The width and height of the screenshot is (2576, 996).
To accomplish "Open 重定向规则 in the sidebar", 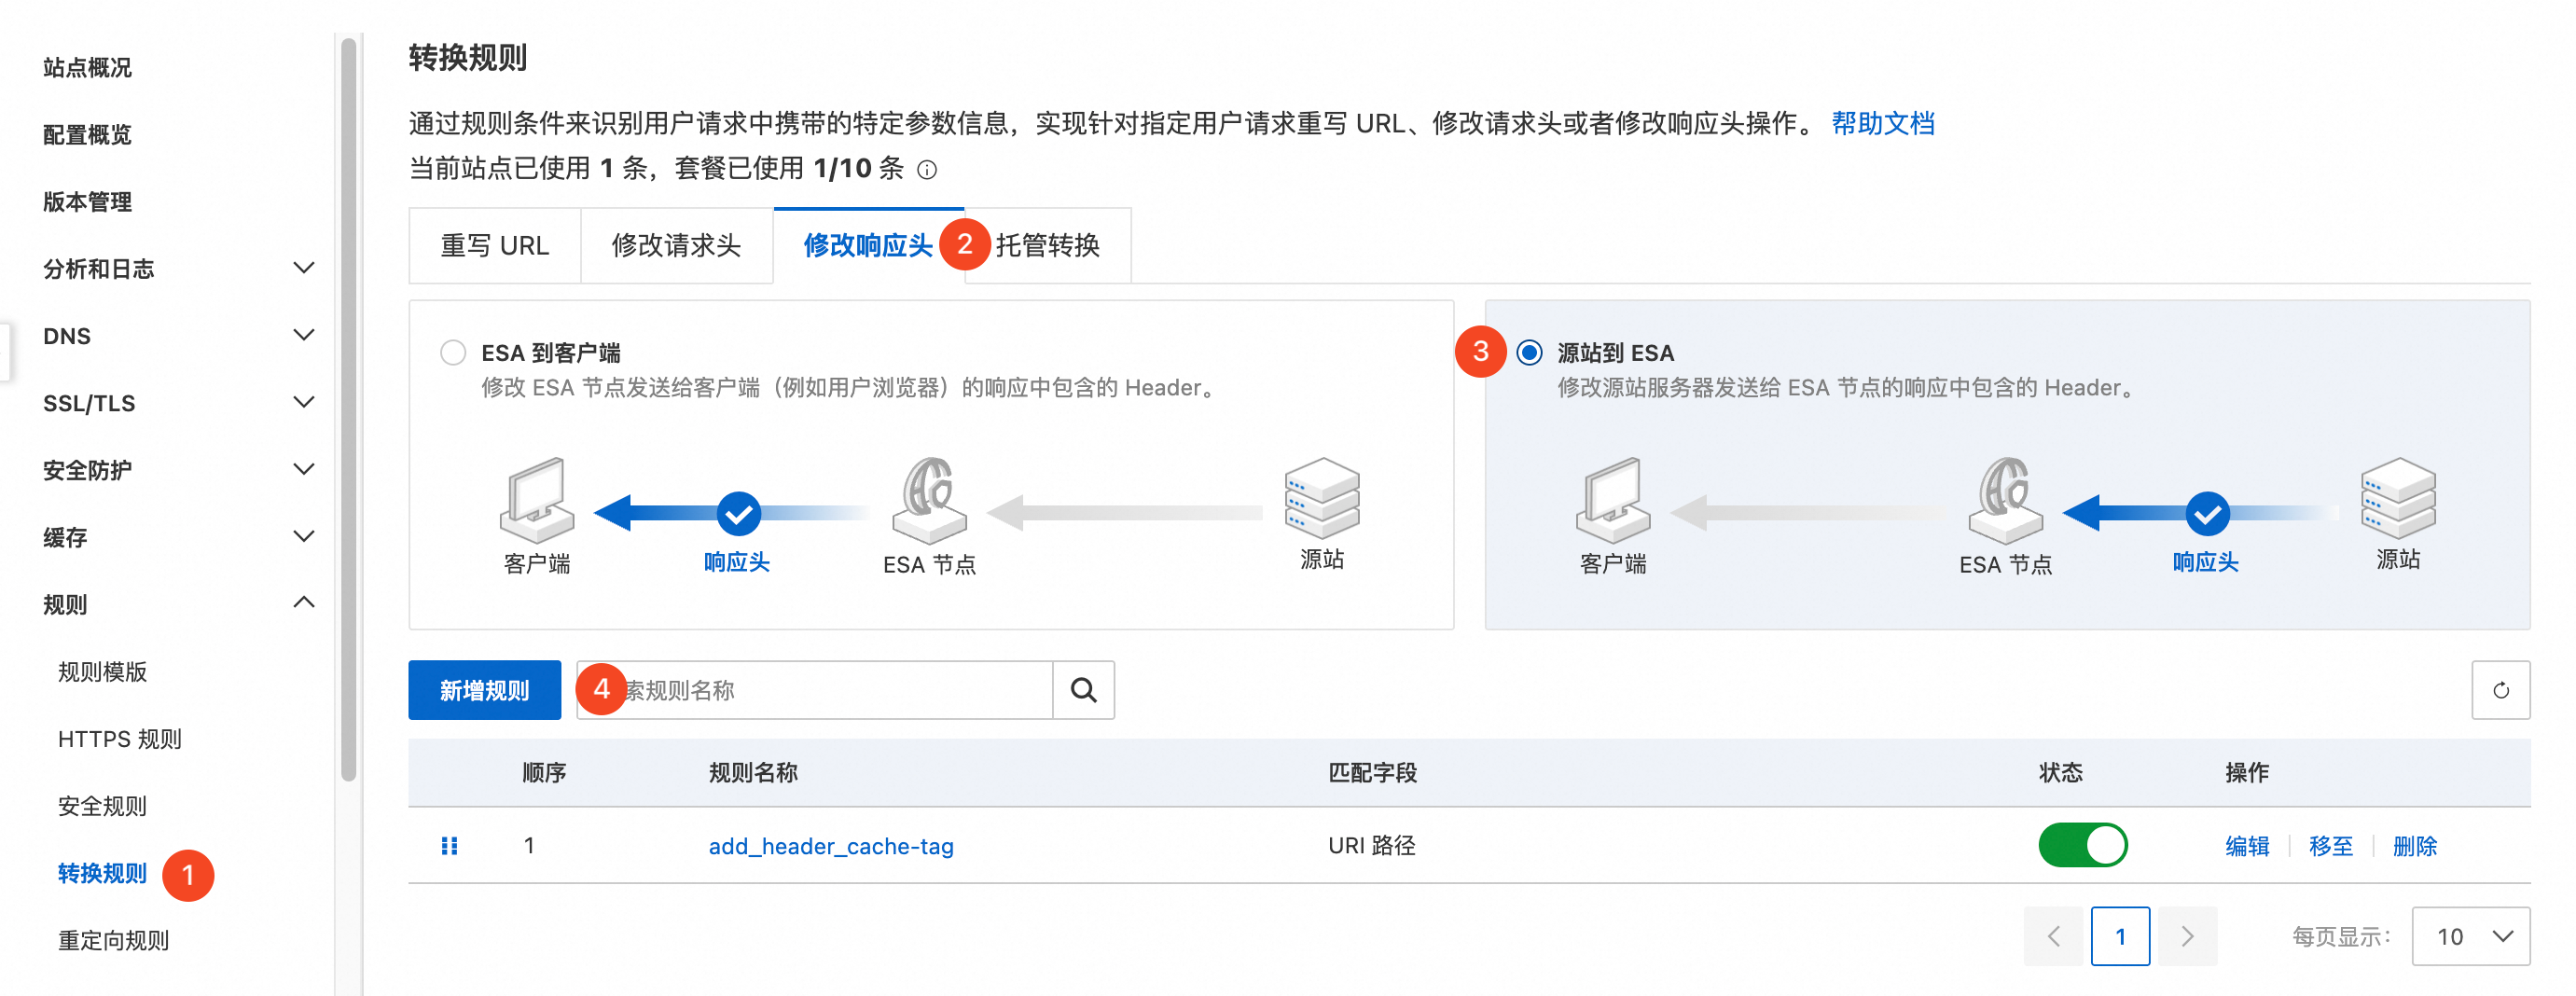I will (x=113, y=940).
